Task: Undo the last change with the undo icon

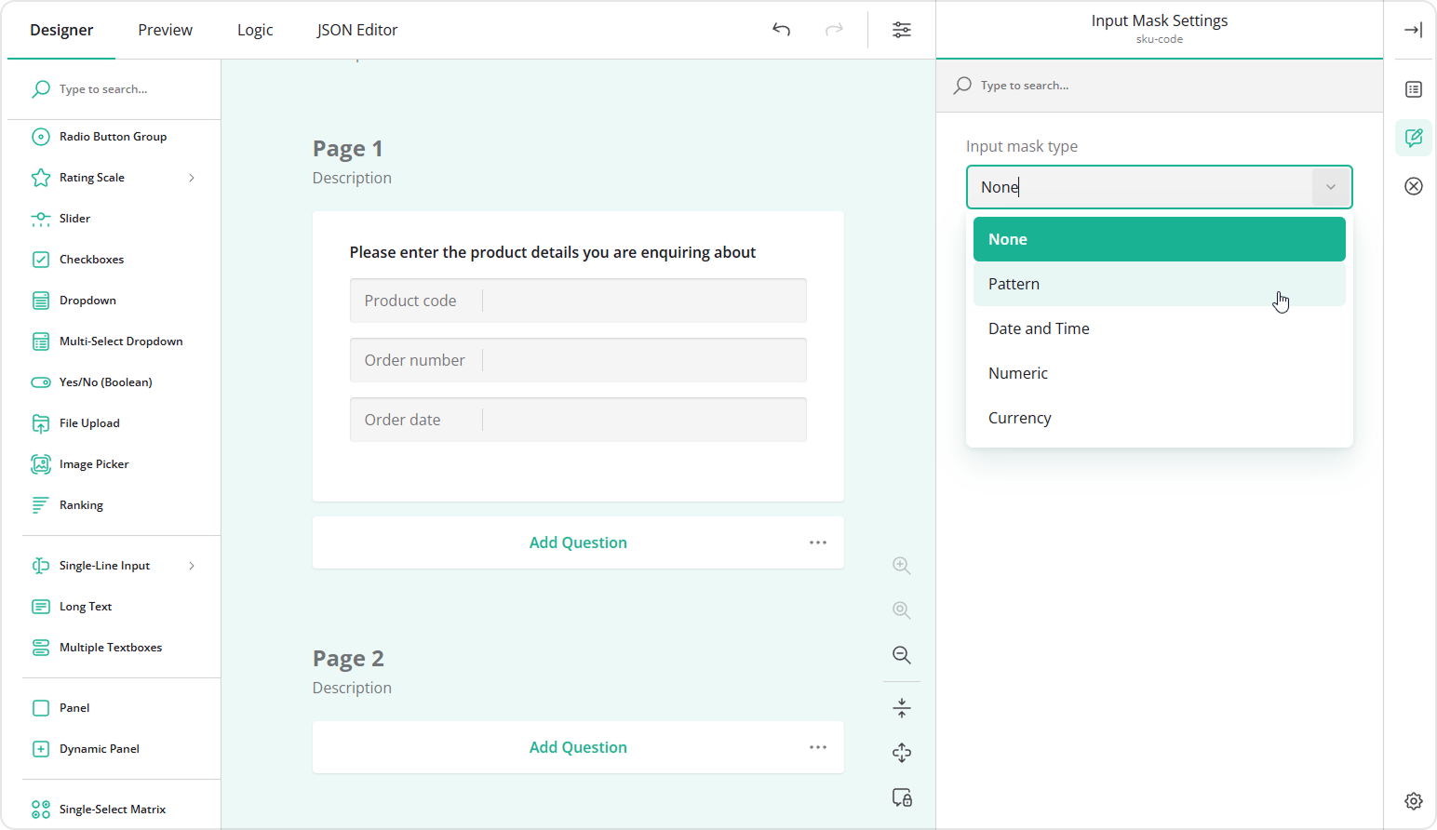Action: 781,29
